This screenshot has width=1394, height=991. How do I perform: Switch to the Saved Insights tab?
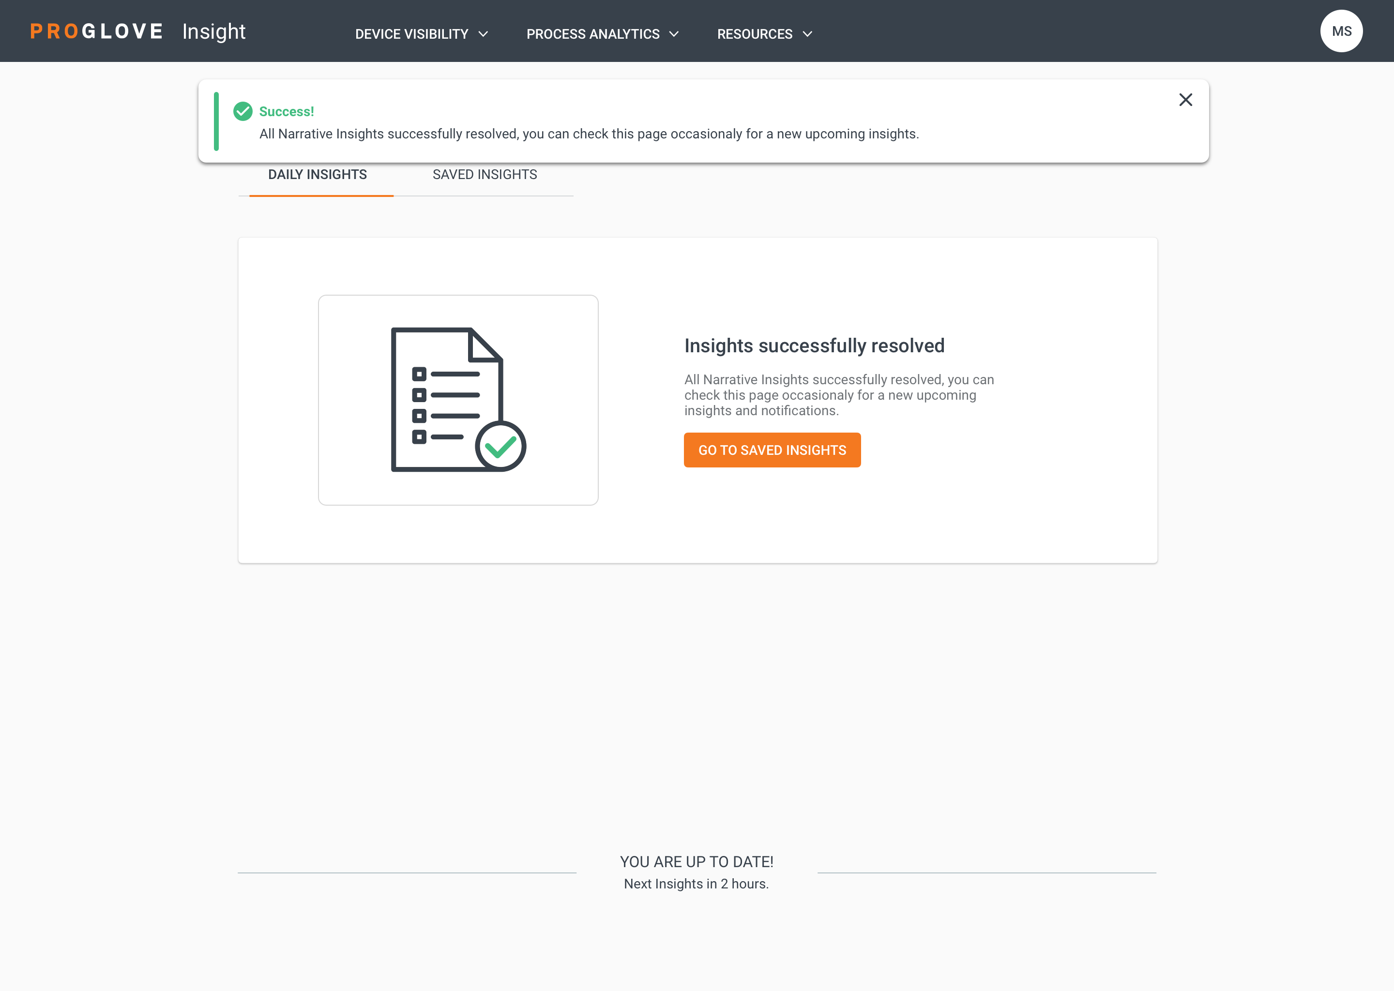click(484, 175)
